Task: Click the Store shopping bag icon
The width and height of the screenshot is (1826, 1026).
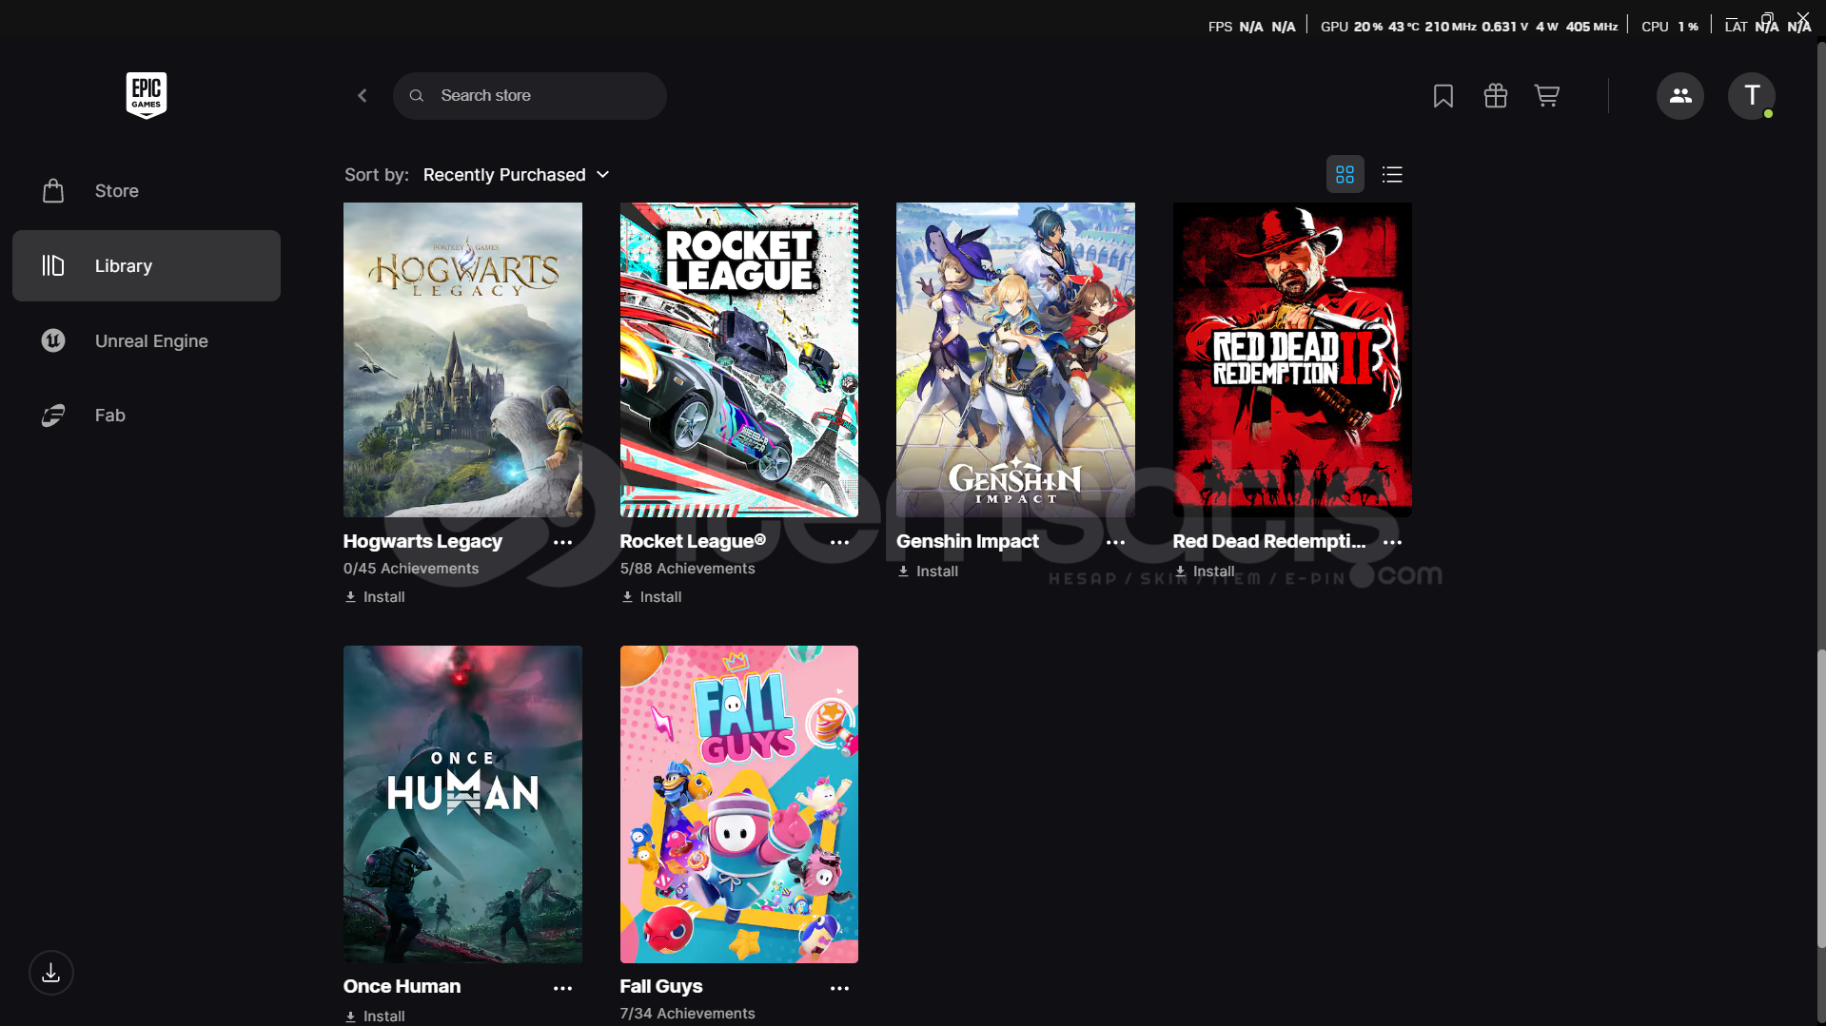Action: point(53,191)
